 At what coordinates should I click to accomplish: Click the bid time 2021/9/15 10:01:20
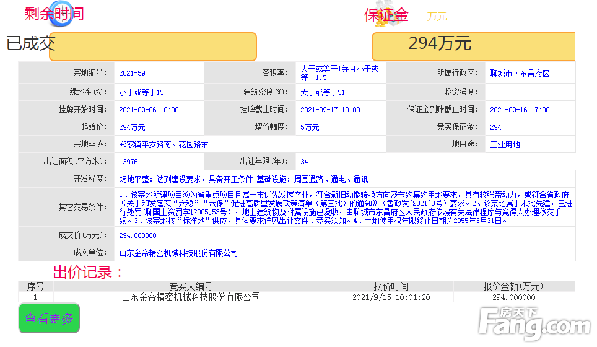391,297
